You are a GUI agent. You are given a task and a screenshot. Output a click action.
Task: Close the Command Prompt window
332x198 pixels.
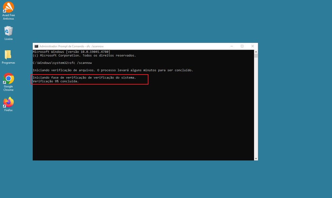click(x=252, y=46)
